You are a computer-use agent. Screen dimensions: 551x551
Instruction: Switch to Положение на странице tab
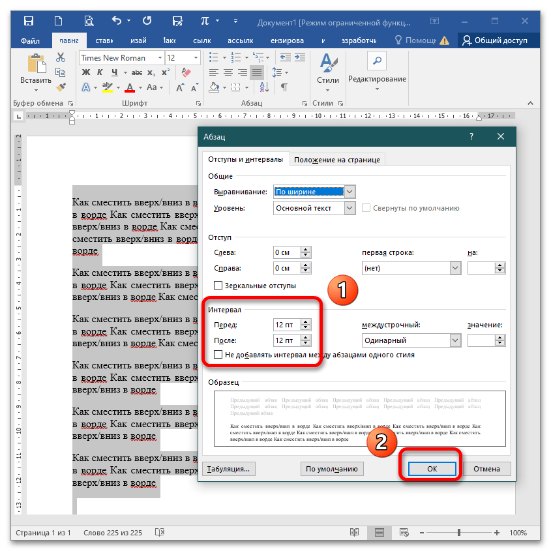336,160
